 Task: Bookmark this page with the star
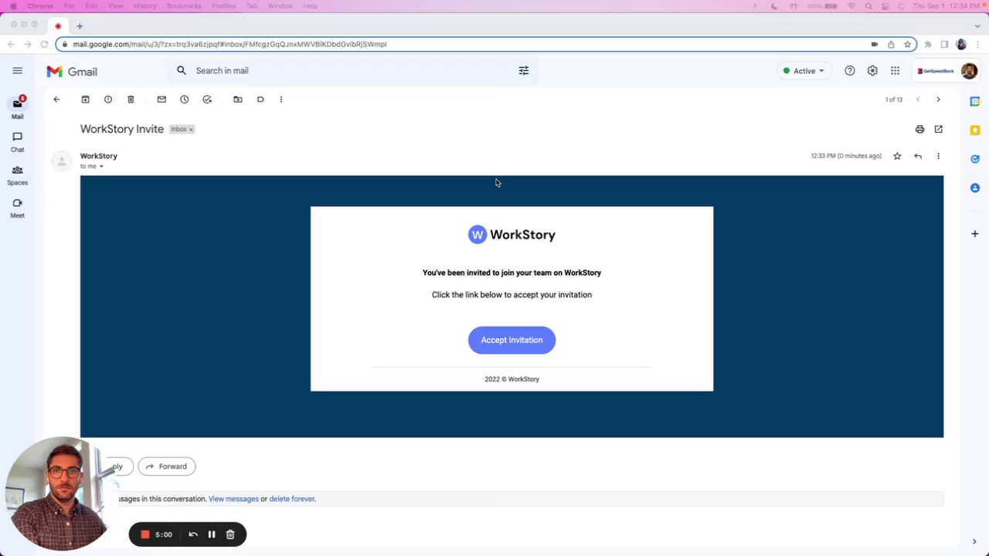(x=907, y=44)
